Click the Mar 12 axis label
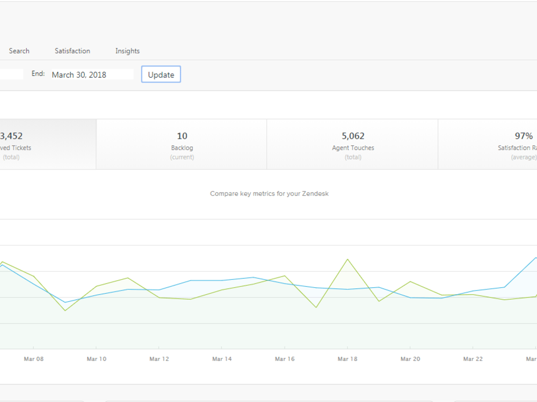Image resolution: width=537 pixels, height=402 pixels. tap(159, 359)
